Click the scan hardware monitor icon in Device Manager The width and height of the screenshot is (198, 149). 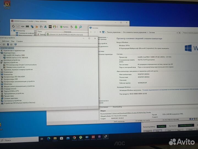(x=15, y=44)
